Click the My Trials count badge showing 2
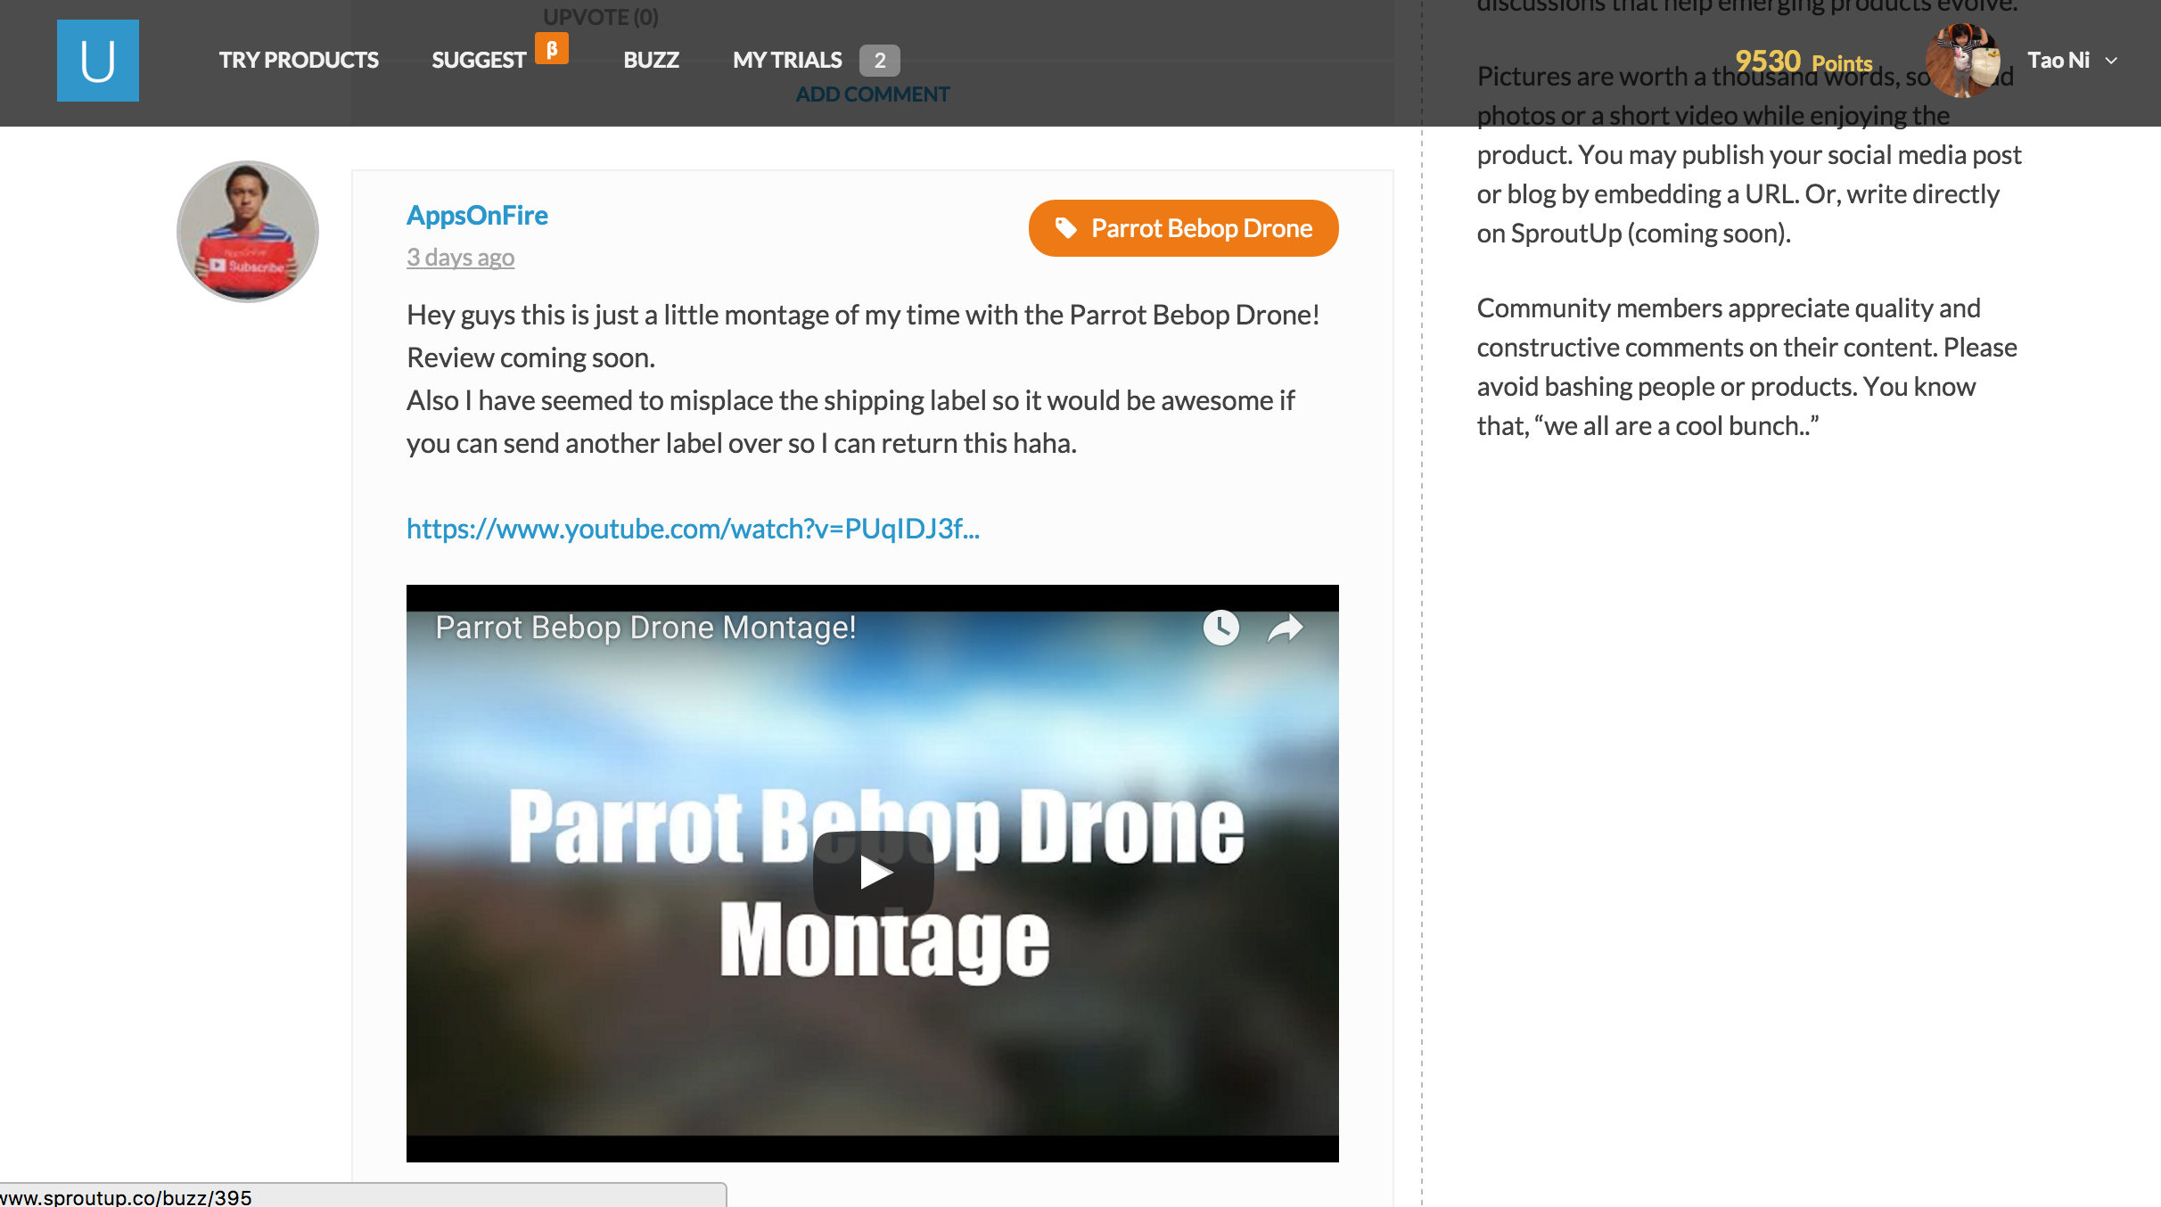2161x1207 pixels. (x=879, y=61)
